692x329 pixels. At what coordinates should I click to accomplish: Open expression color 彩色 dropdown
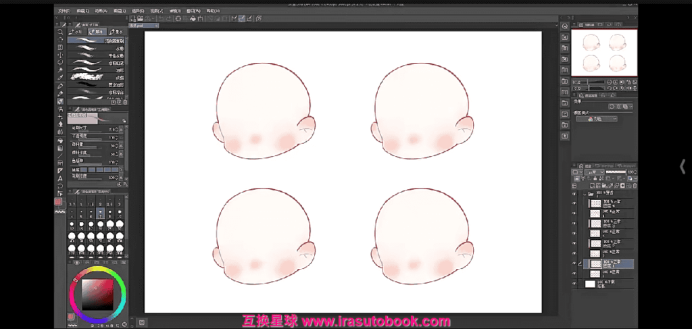coord(597,119)
